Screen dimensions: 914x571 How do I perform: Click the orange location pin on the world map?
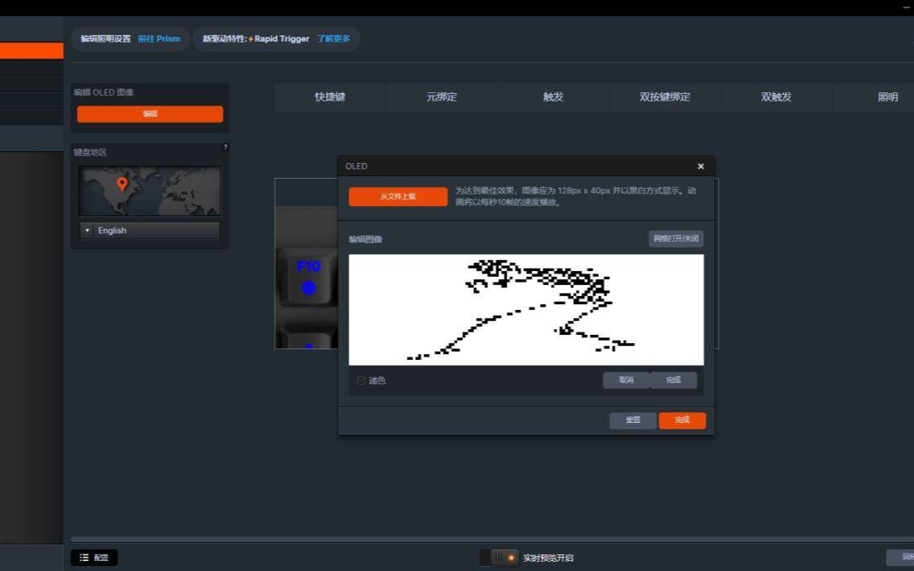pos(122,183)
